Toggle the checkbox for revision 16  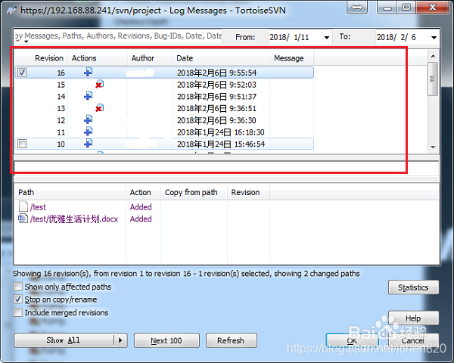[22, 73]
